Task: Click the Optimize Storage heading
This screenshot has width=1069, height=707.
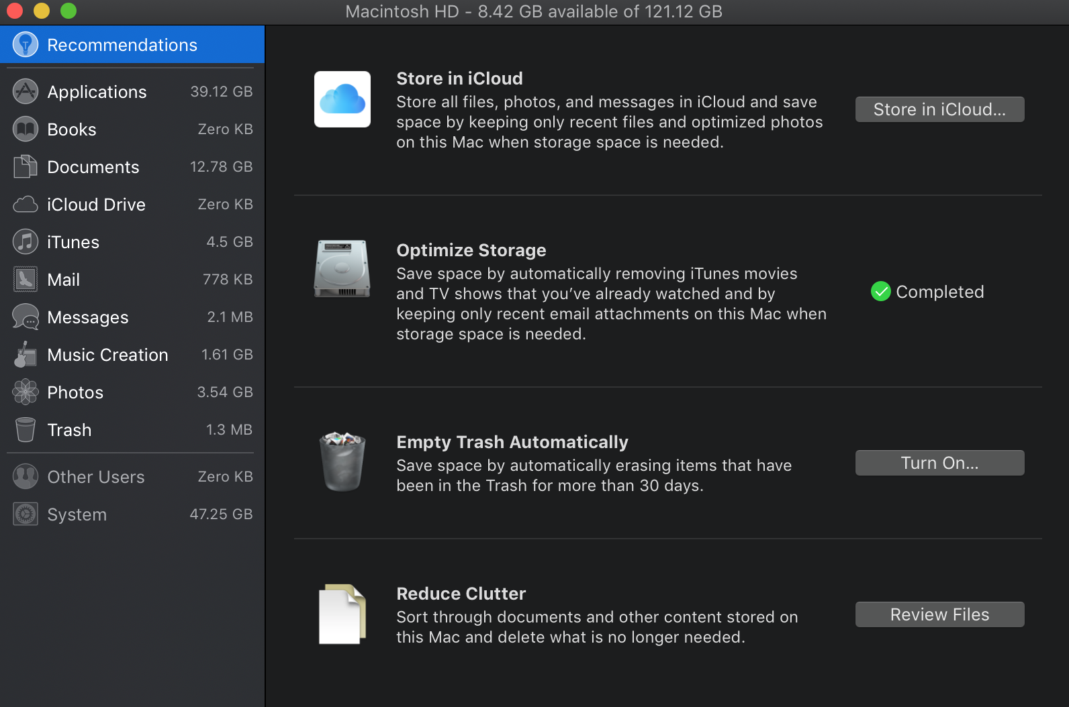Action: [x=471, y=250]
